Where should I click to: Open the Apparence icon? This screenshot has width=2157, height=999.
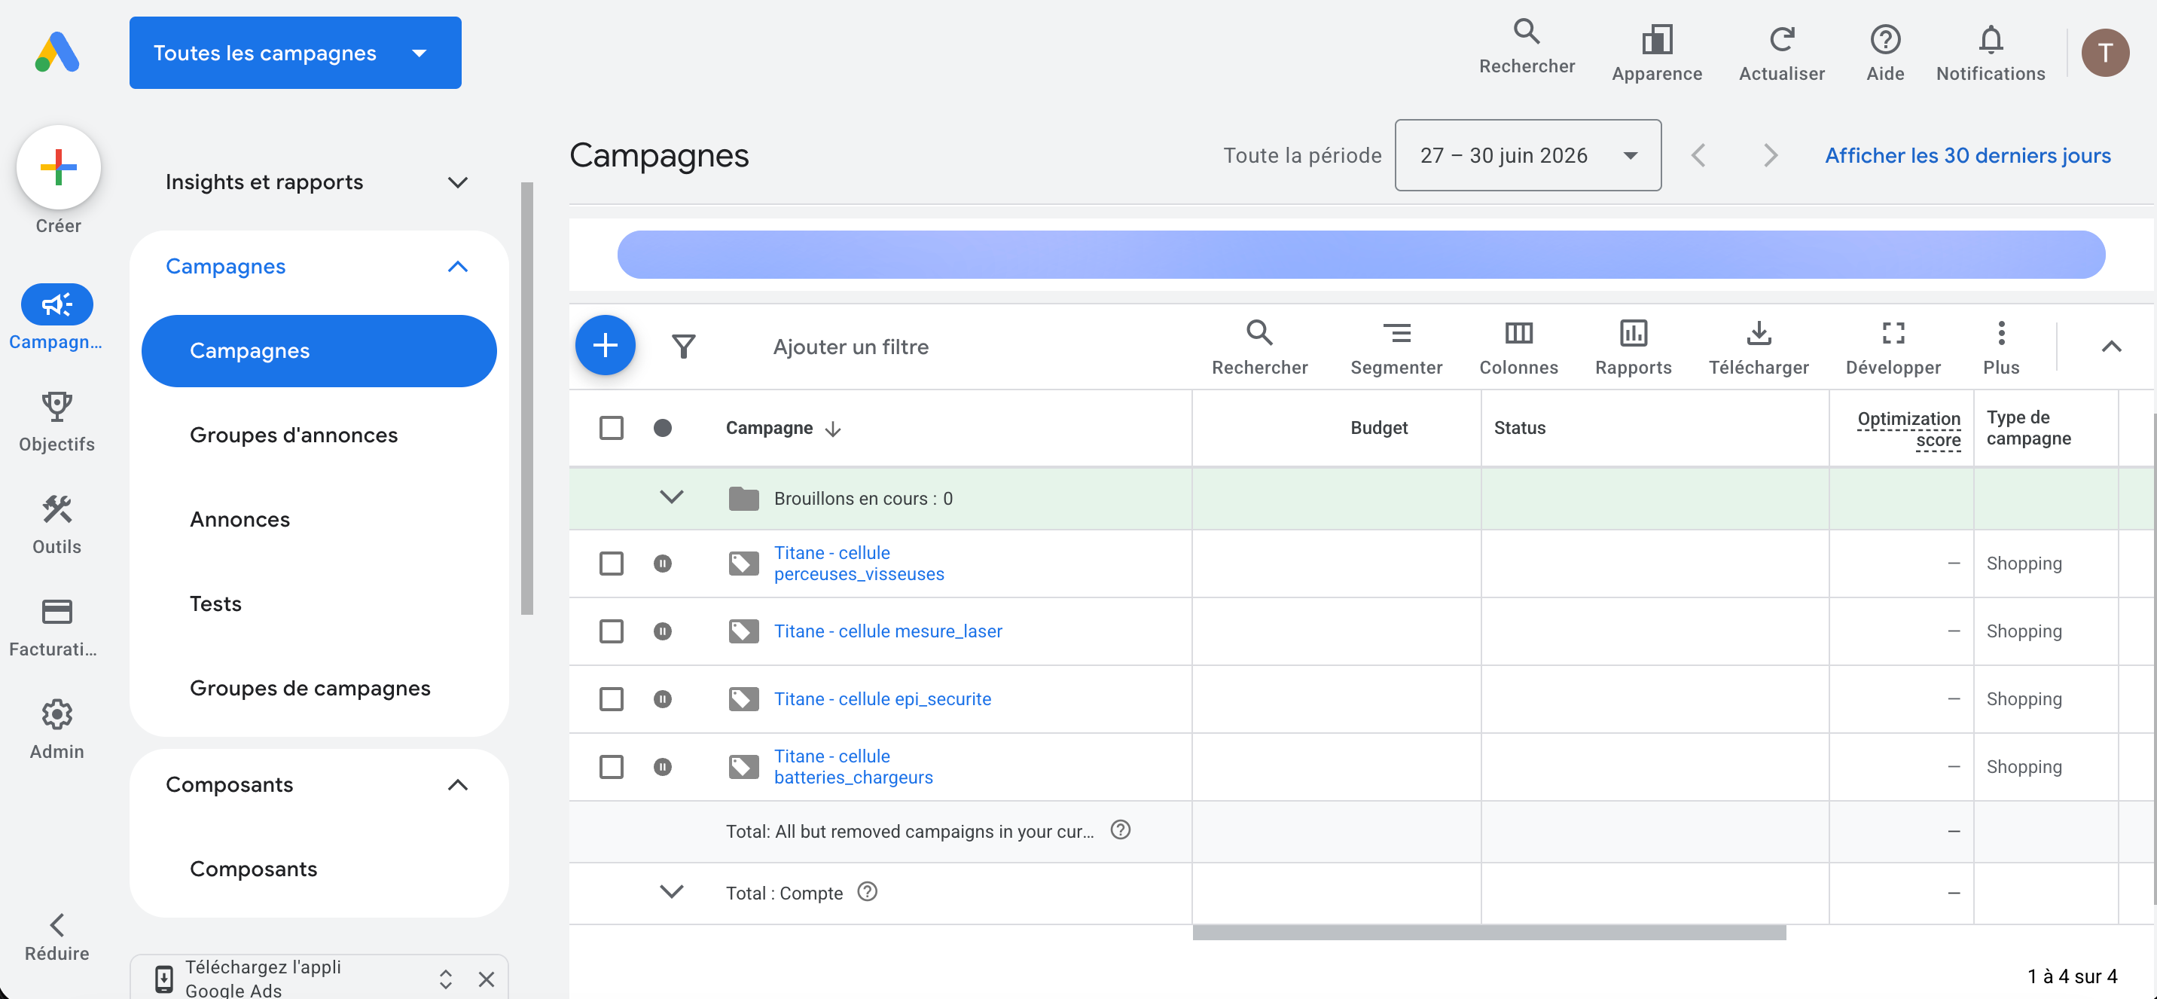point(1656,39)
